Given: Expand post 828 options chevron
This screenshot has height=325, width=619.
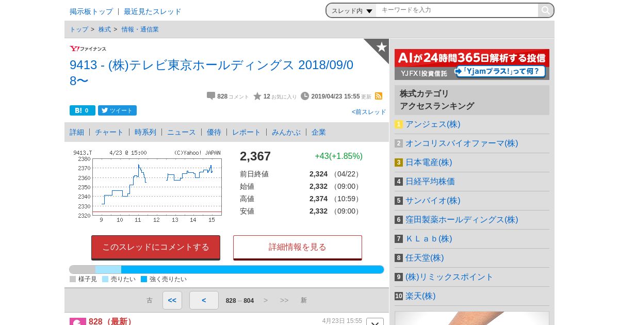Looking at the screenshot, I should pyautogui.click(x=375, y=322).
